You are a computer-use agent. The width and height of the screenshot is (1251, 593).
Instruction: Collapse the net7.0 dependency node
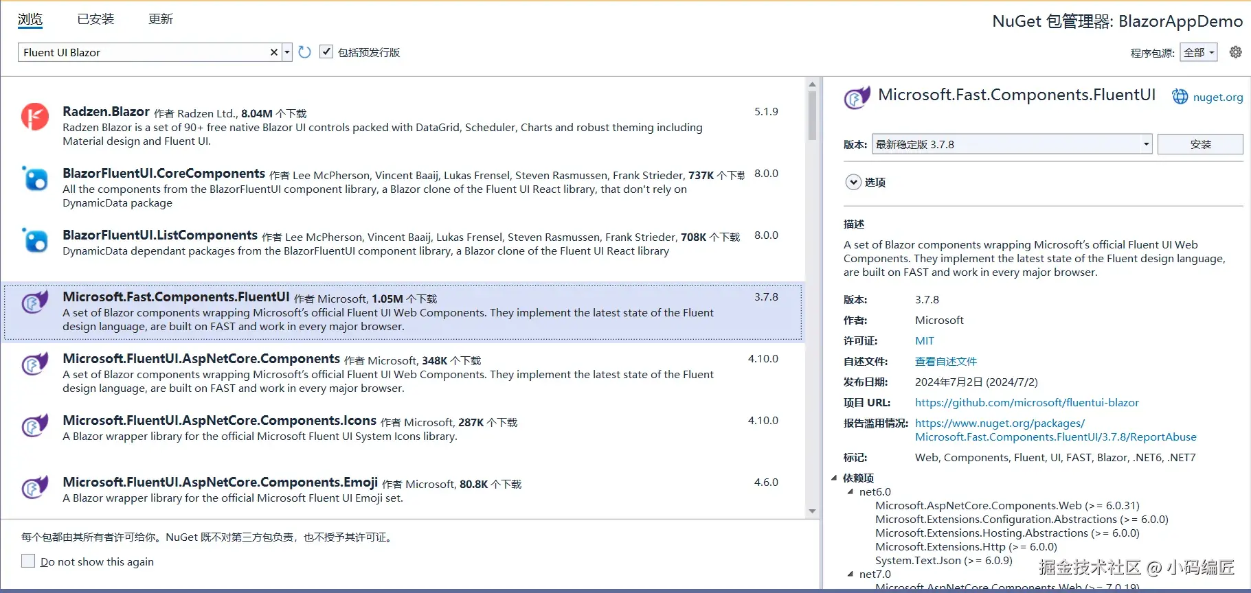pyautogui.click(x=850, y=574)
